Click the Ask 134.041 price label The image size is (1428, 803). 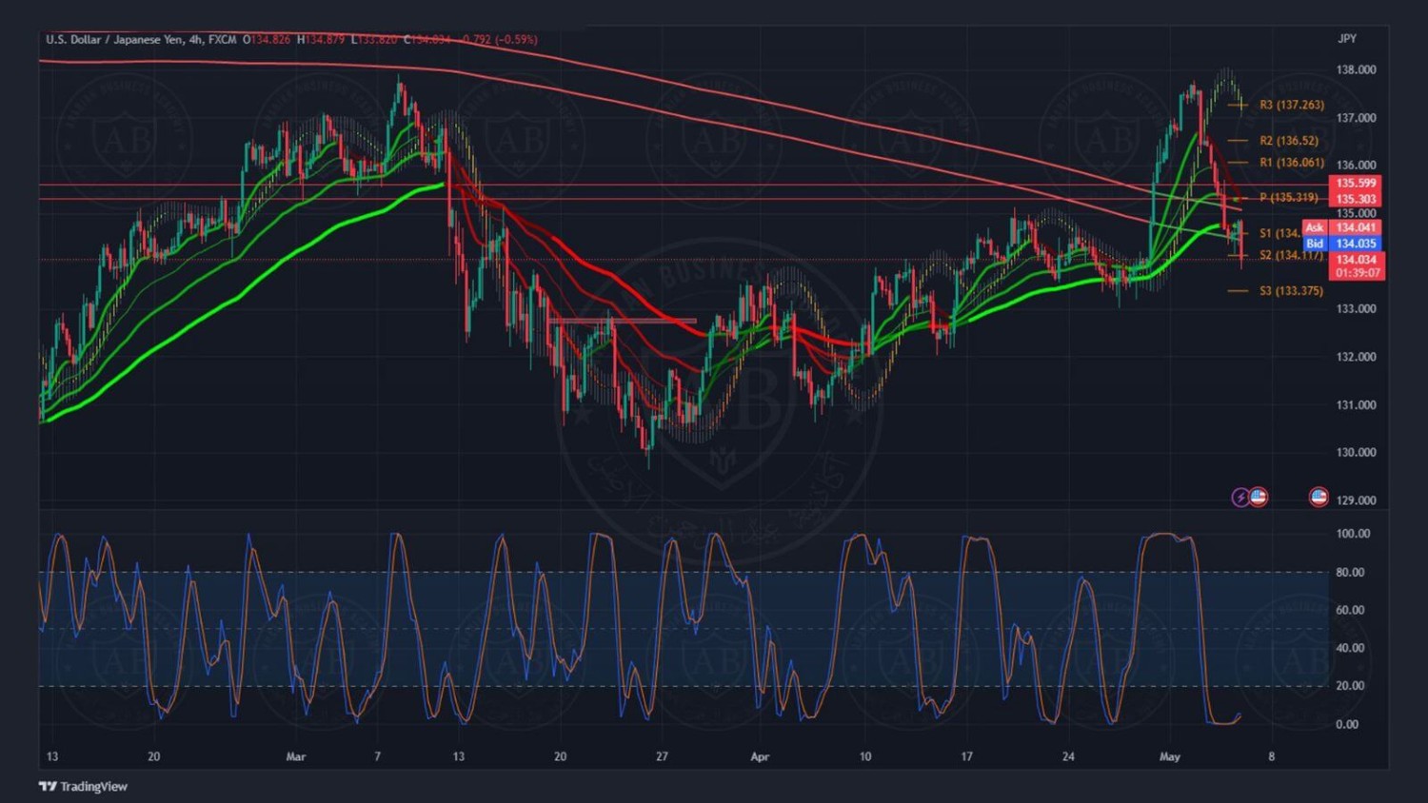tap(1342, 227)
